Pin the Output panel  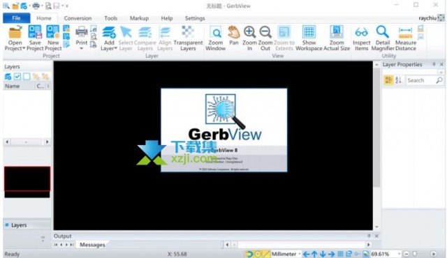coord(369,236)
